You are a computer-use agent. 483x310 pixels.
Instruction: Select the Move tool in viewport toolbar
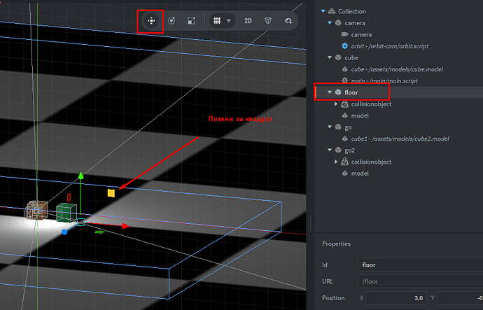(150, 21)
